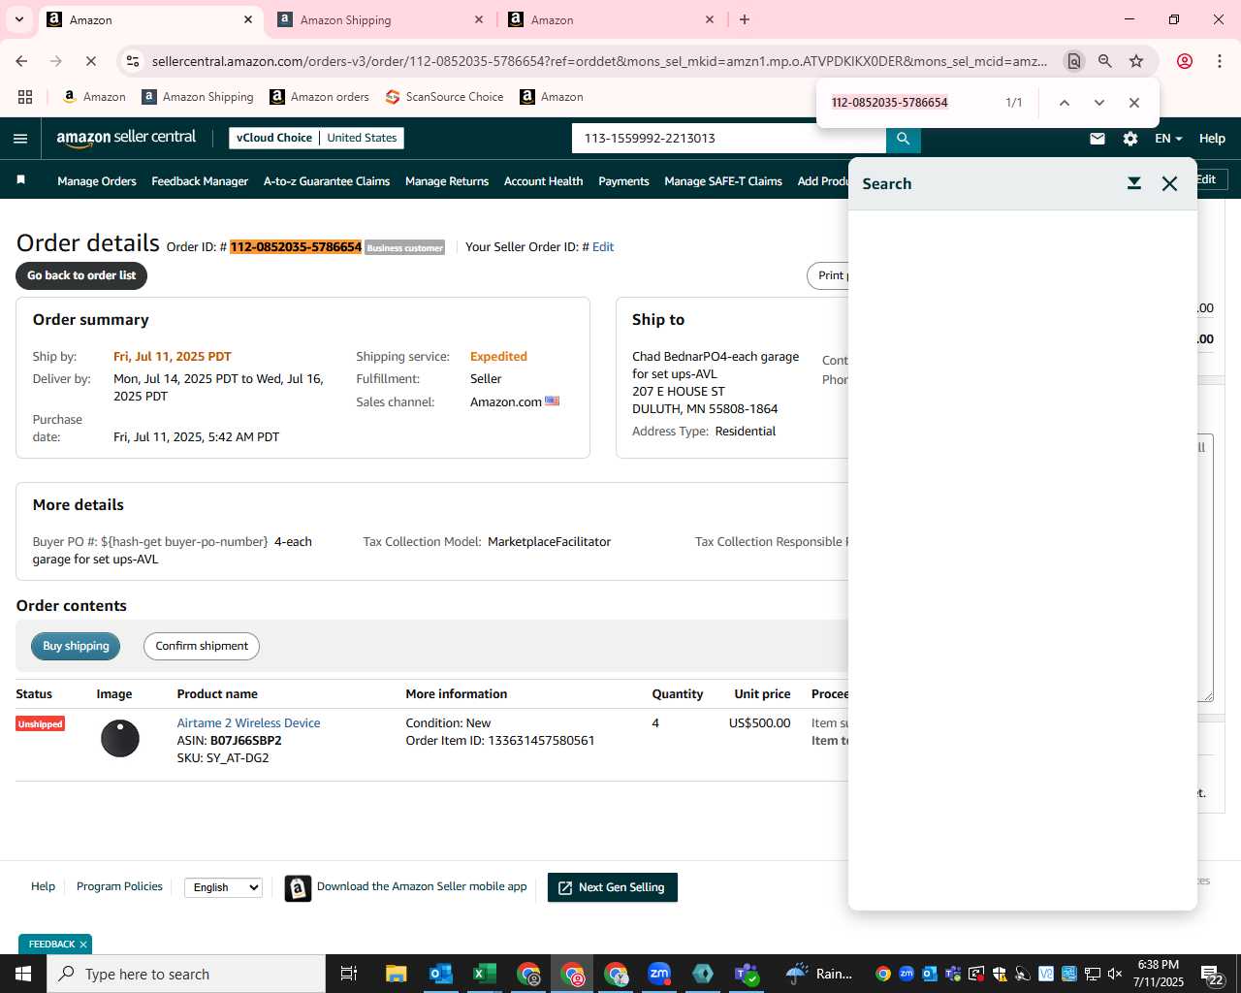Open footer Help link
Image resolution: width=1241 pixels, height=993 pixels.
point(43,886)
